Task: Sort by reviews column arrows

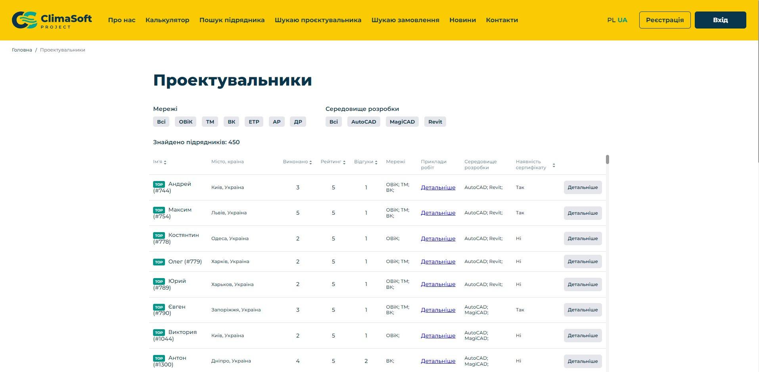Action: (376, 162)
